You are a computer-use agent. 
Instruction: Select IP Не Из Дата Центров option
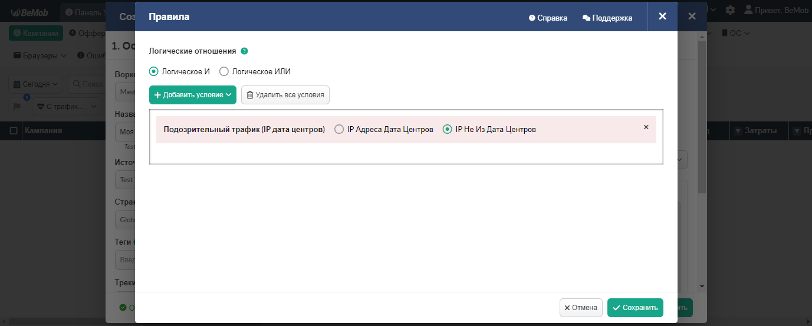448,129
